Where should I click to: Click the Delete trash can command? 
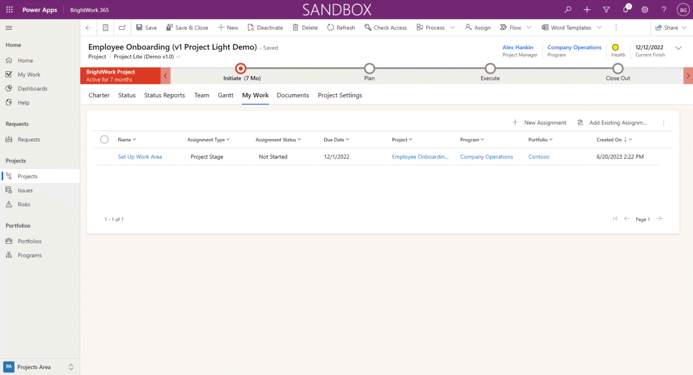pos(305,28)
